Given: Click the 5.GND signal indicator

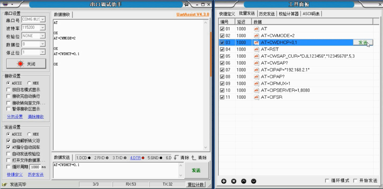Looking at the screenshot, I should pyautogui.click(x=155, y=158).
